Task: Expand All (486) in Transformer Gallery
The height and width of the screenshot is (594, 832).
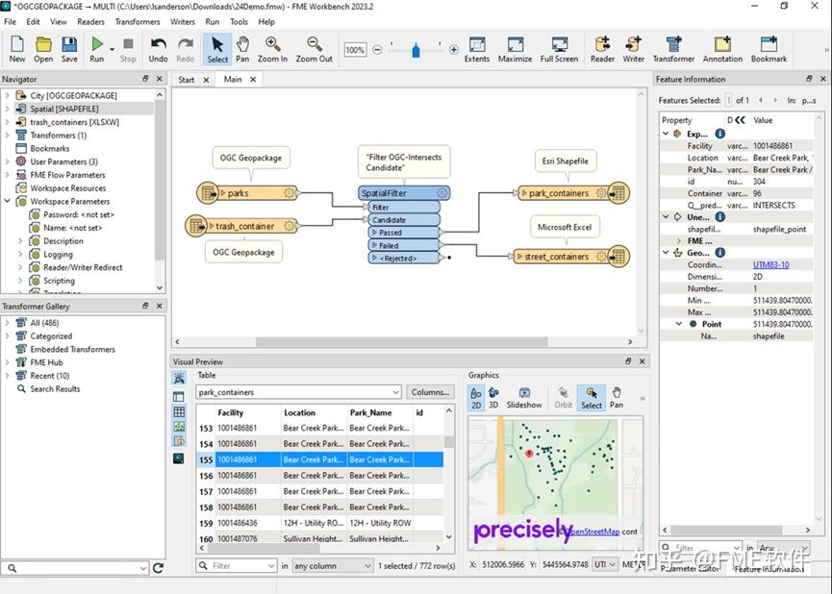Action: pyautogui.click(x=8, y=323)
